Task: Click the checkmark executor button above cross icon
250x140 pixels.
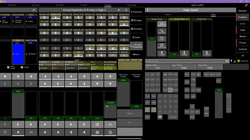Action: coord(97,124)
